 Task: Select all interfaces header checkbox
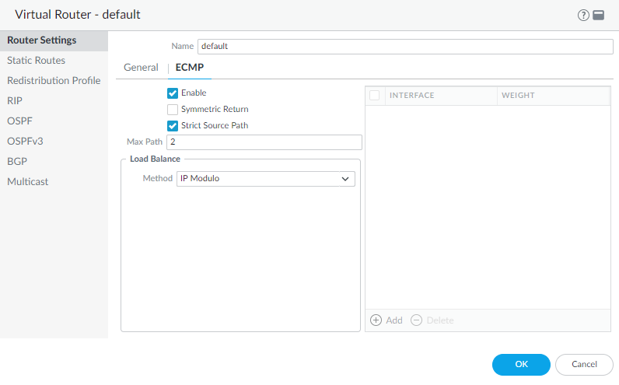coord(375,95)
